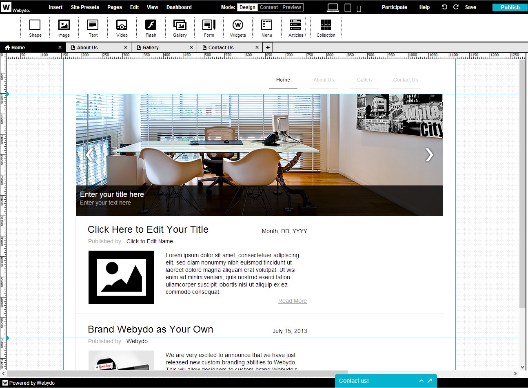Insert a Video element

point(122,28)
